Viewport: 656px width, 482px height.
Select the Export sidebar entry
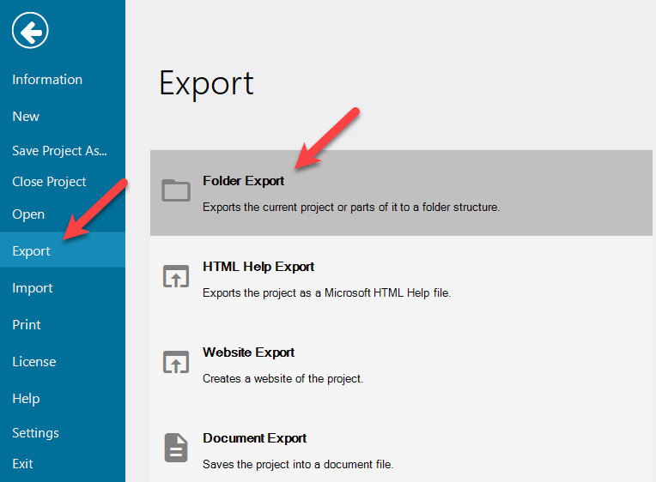(x=31, y=251)
